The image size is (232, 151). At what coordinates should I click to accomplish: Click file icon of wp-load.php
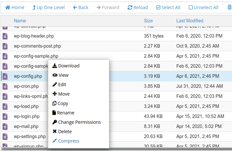[x=5, y=106]
